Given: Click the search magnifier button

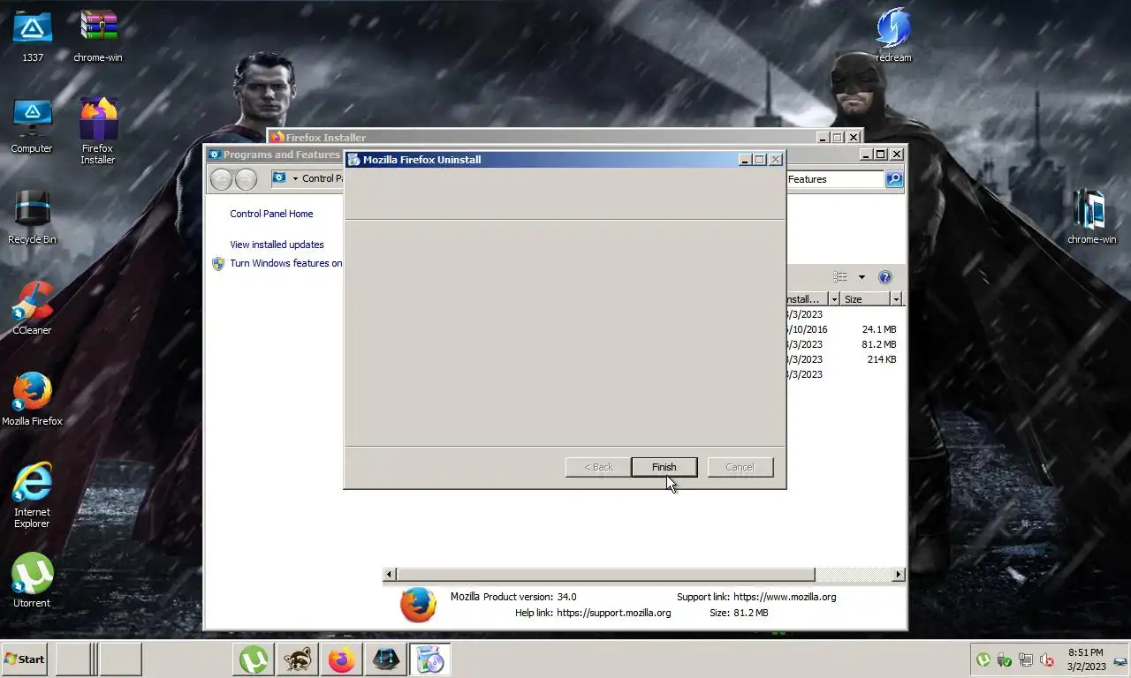Looking at the screenshot, I should [x=894, y=179].
